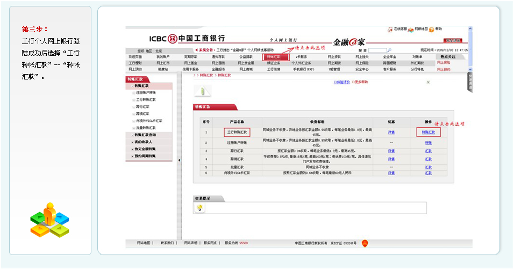This screenshot has height=269, width=514.
Task: Open the 快速通道 side tab
Action: tap(470, 82)
